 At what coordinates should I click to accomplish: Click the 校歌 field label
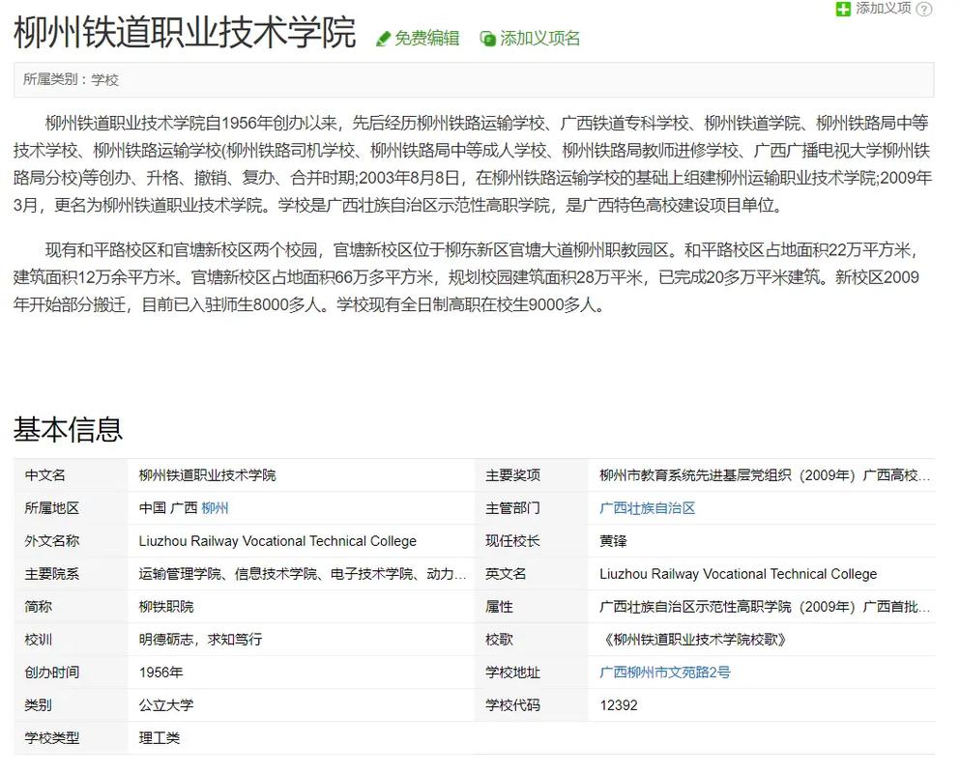coord(499,640)
